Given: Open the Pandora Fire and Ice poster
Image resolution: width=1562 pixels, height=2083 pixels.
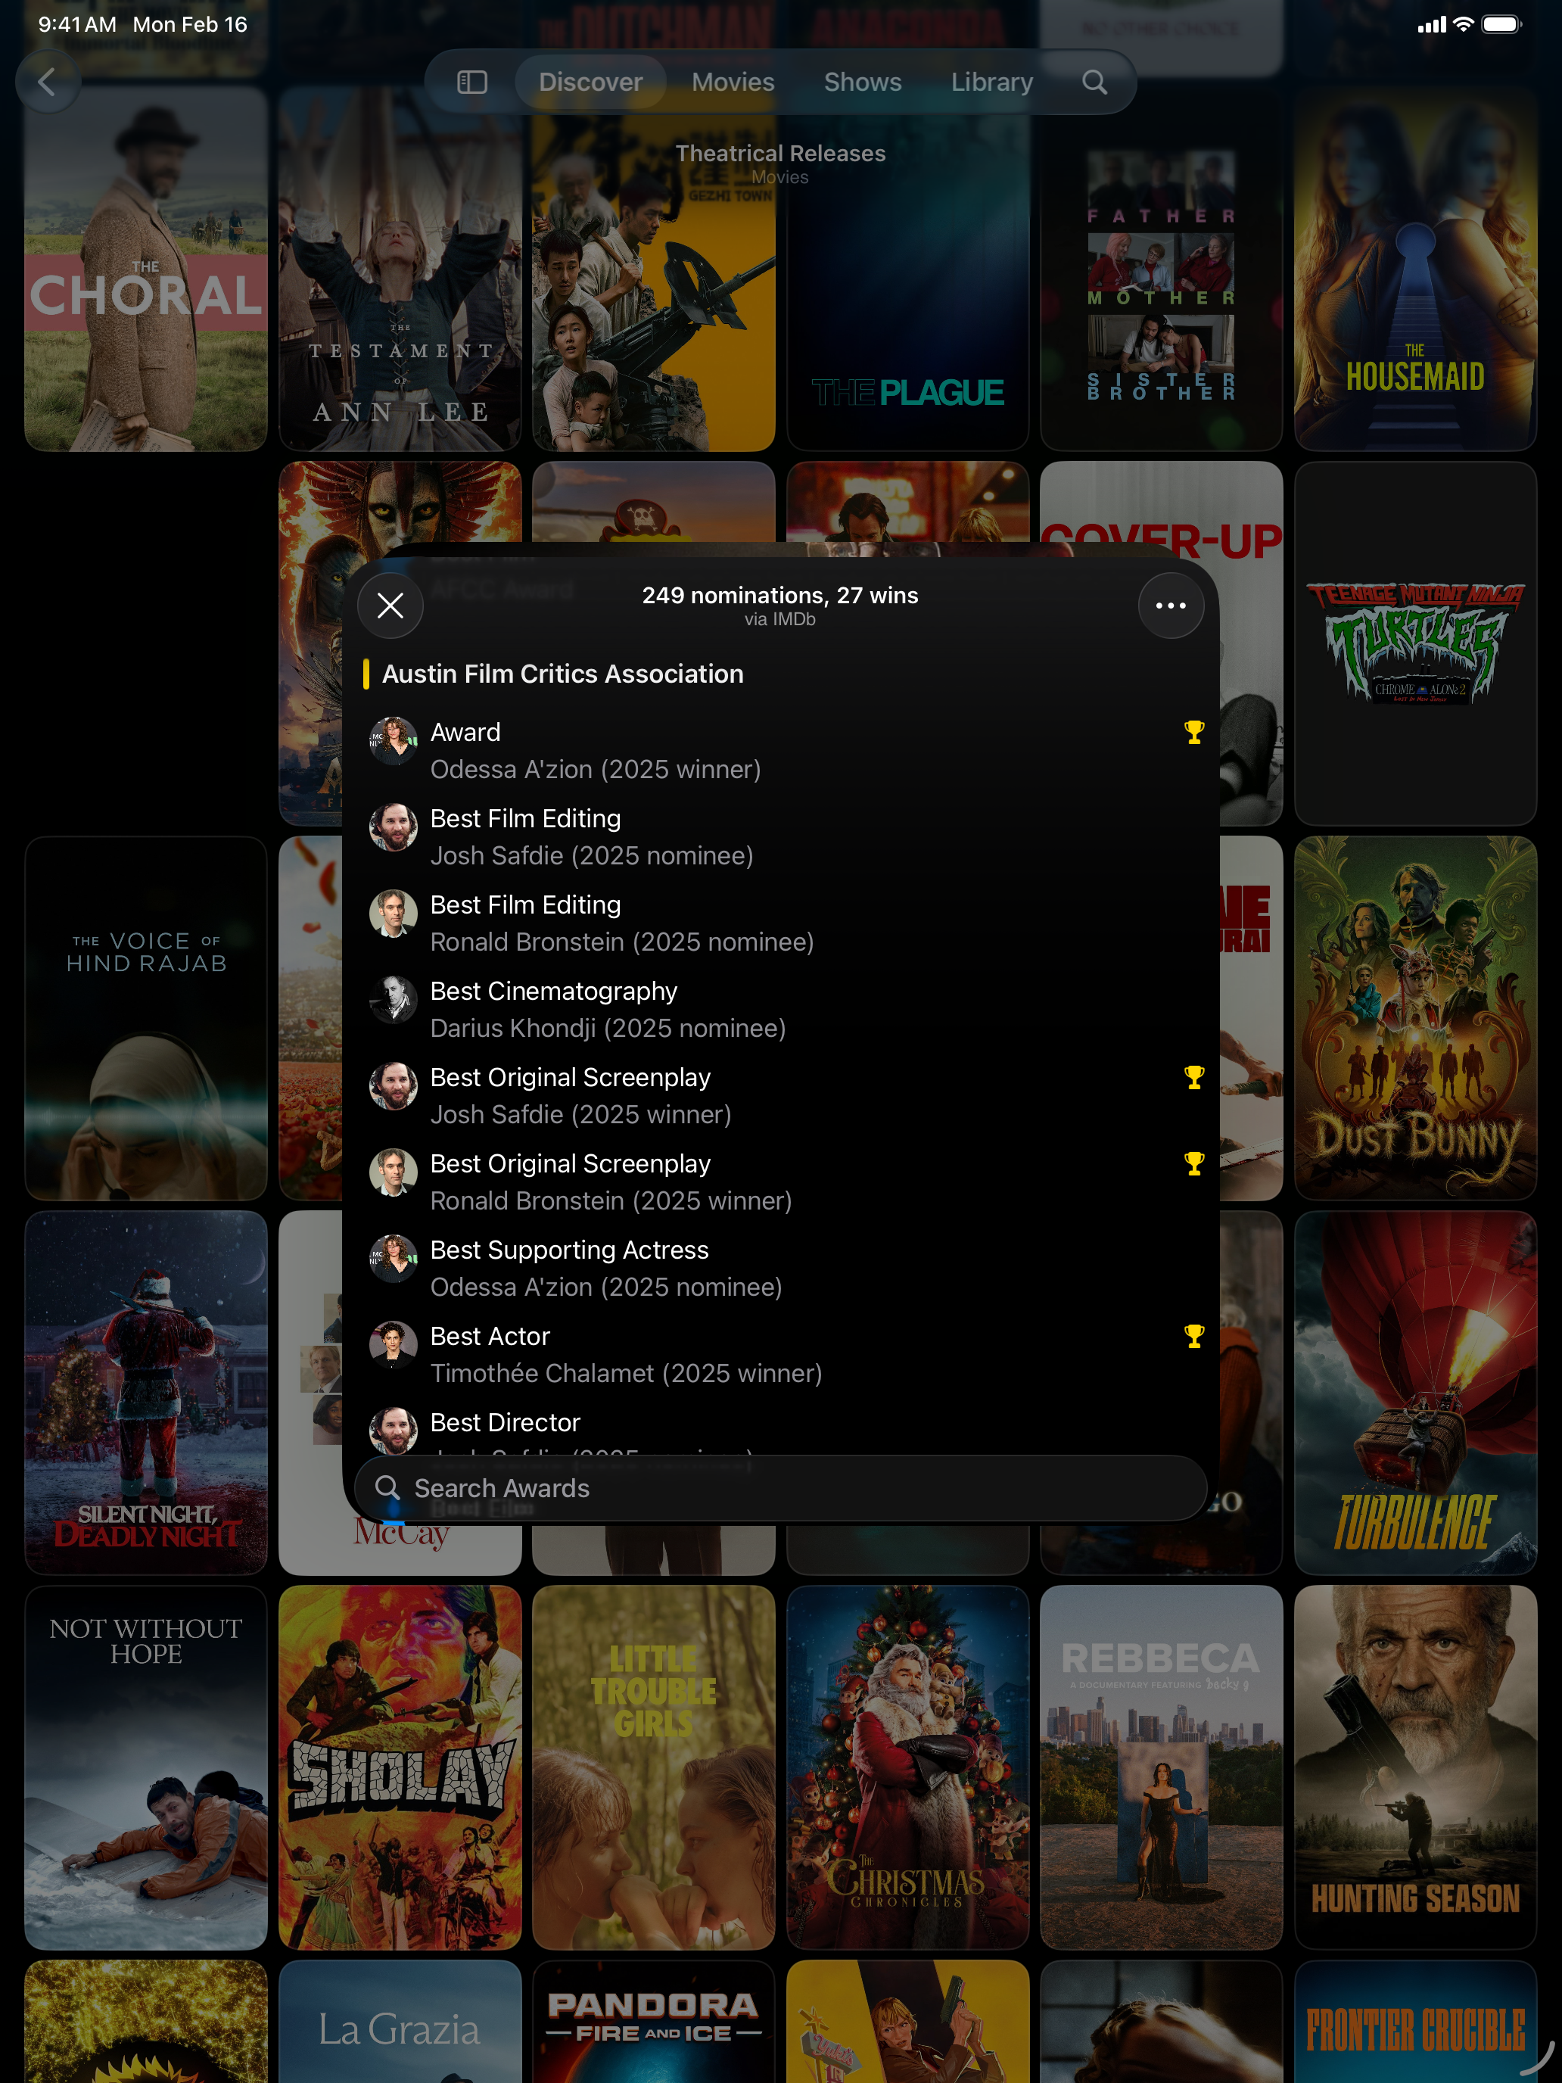Looking at the screenshot, I should tap(653, 2022).
